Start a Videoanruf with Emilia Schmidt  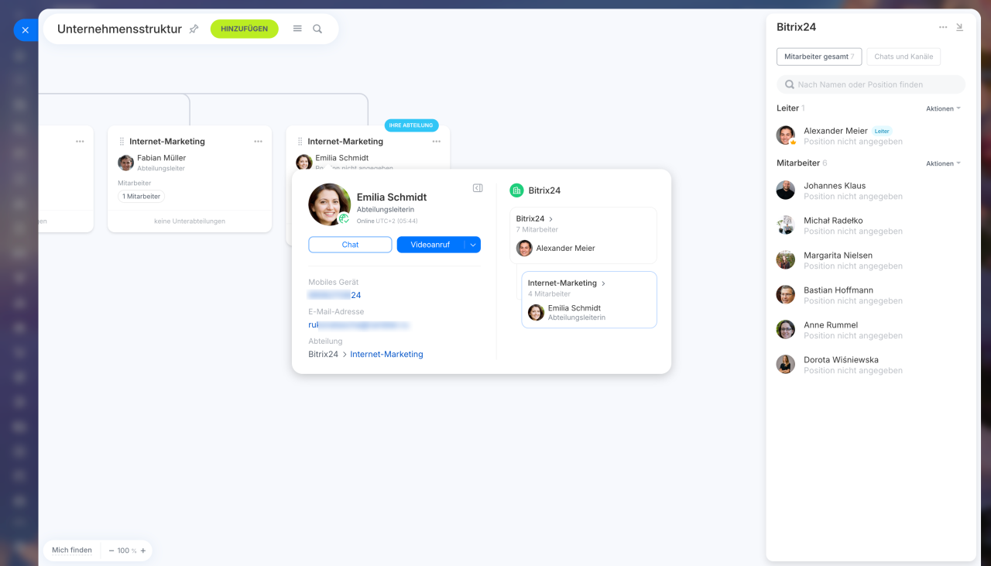pos(430,245)
